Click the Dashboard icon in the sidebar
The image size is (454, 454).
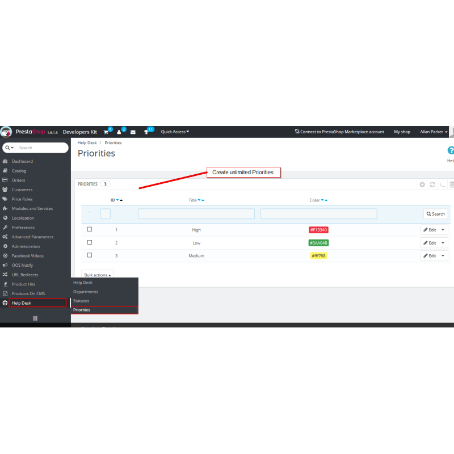tap(5, 161)
